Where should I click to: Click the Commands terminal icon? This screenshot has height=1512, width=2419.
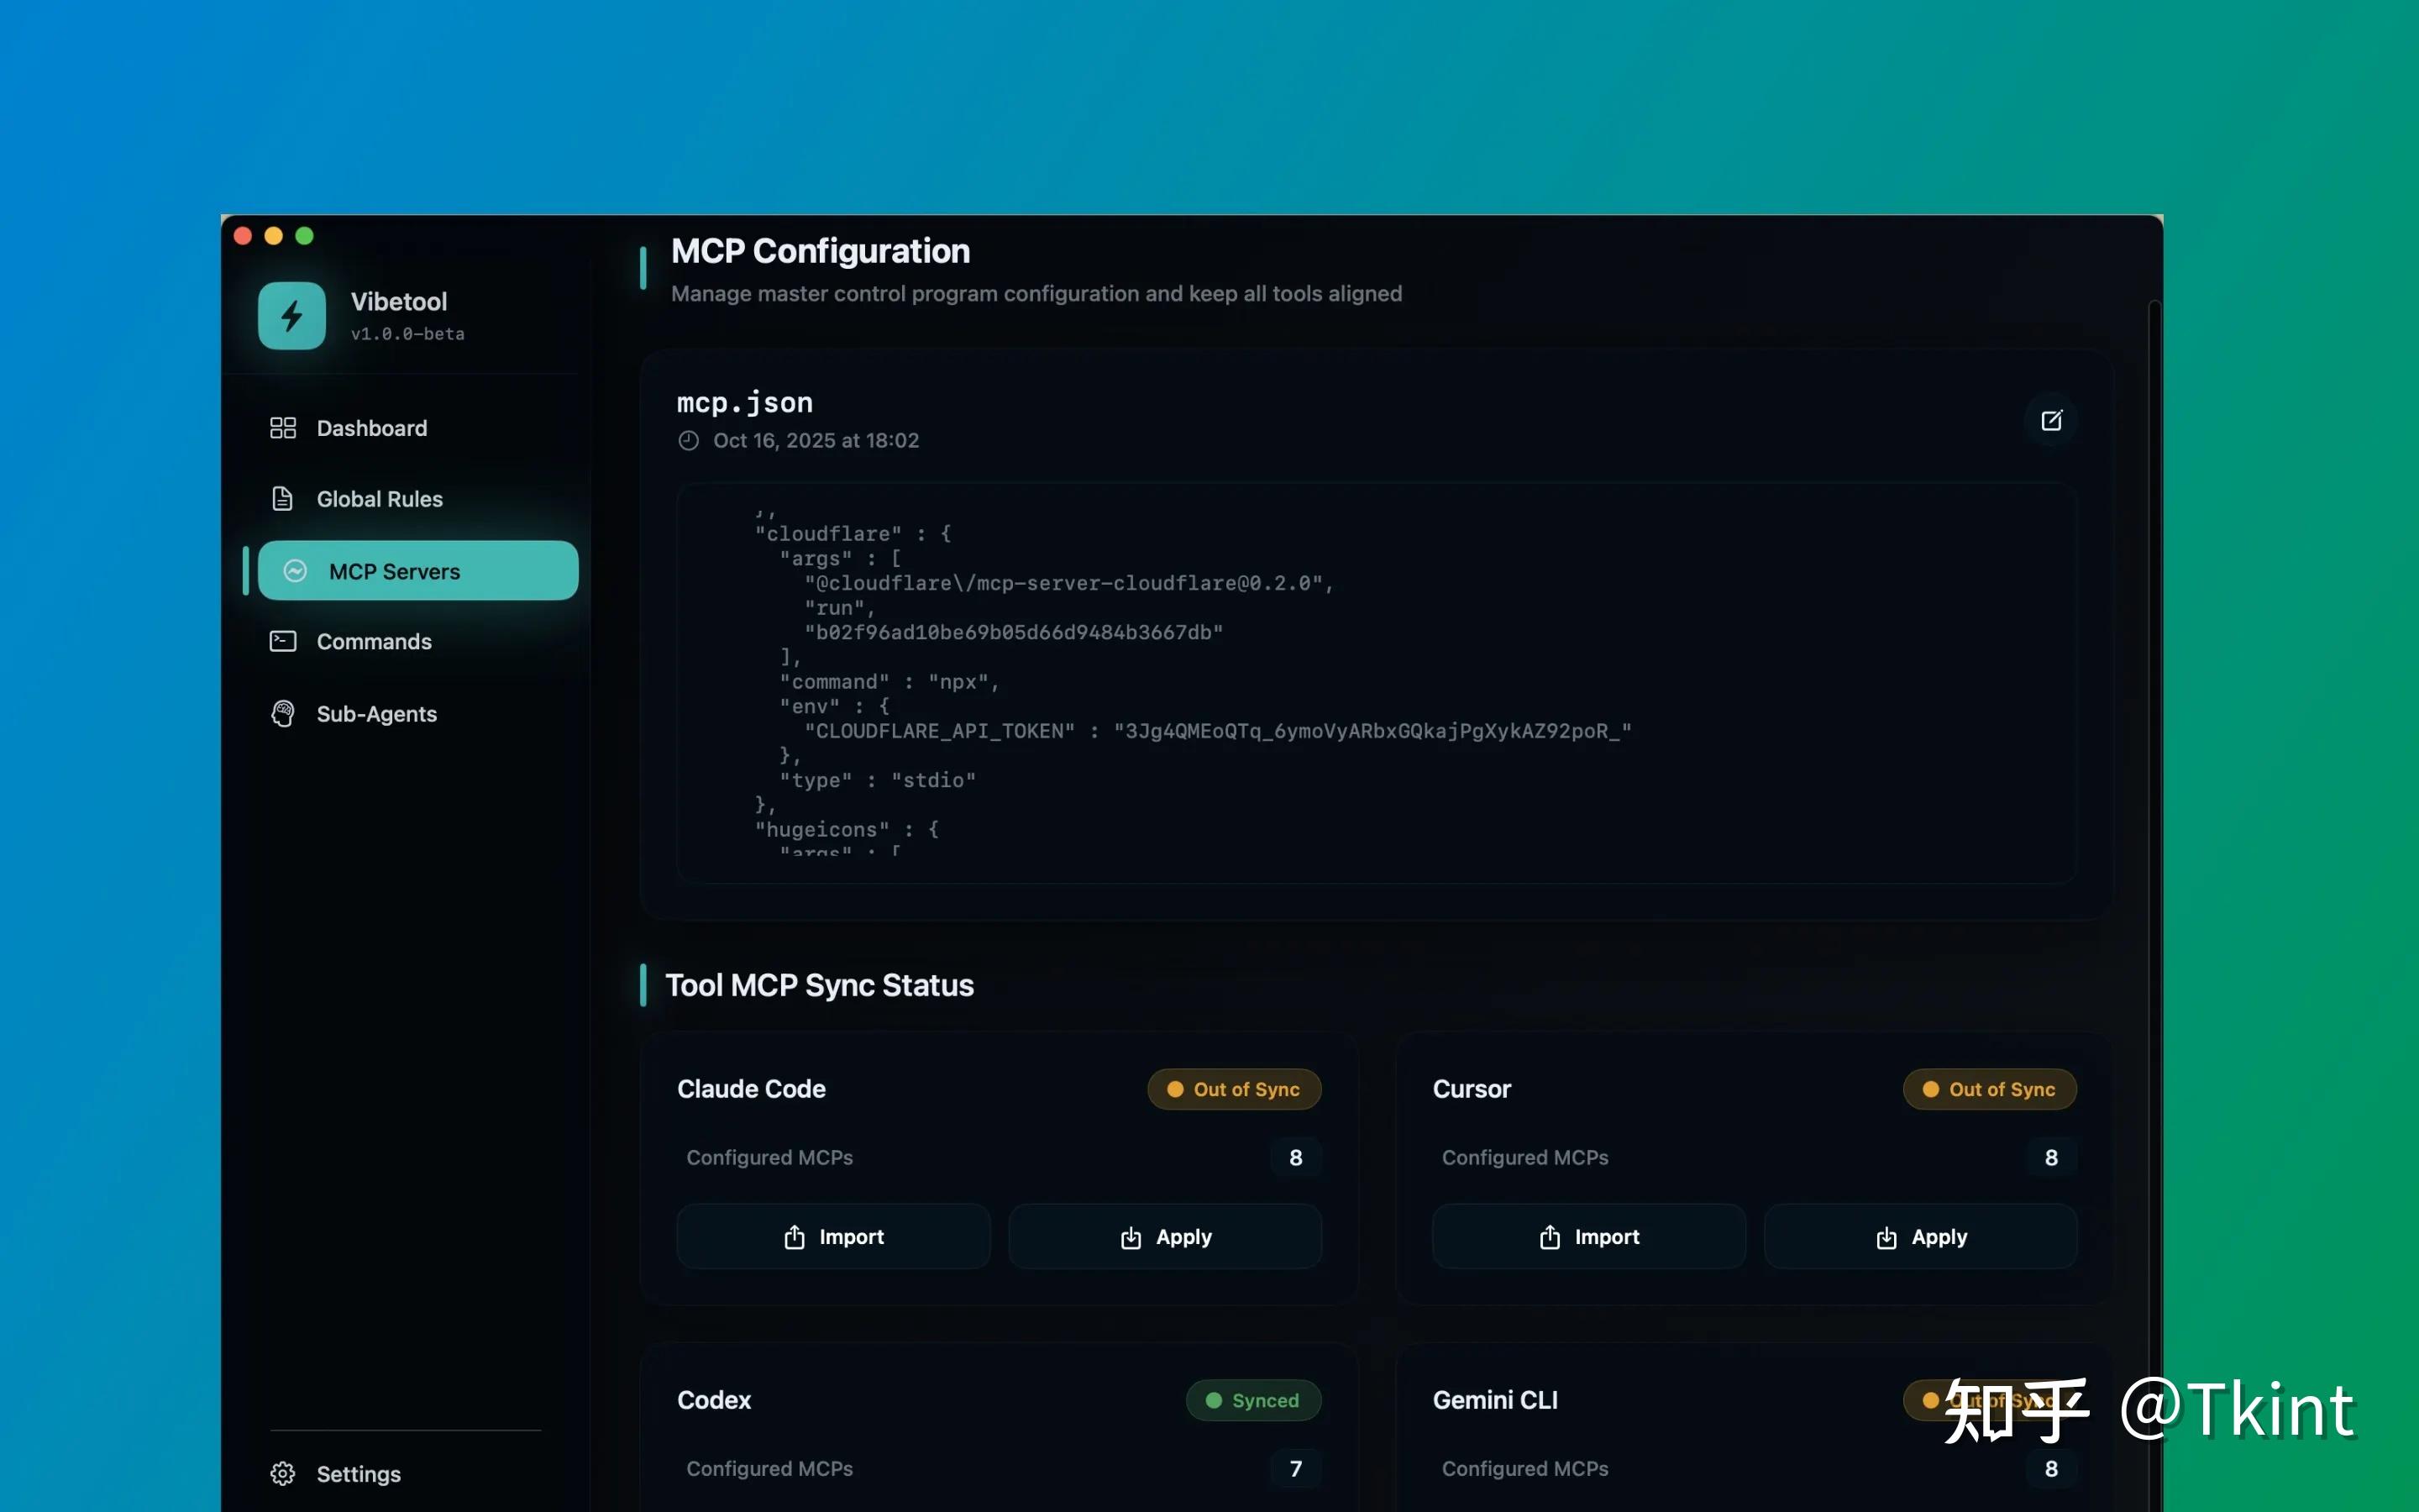coord(283,641)
